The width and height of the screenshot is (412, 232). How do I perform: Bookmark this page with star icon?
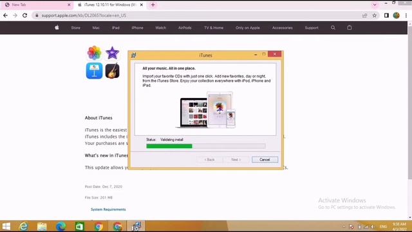click(x=375, y=15)
